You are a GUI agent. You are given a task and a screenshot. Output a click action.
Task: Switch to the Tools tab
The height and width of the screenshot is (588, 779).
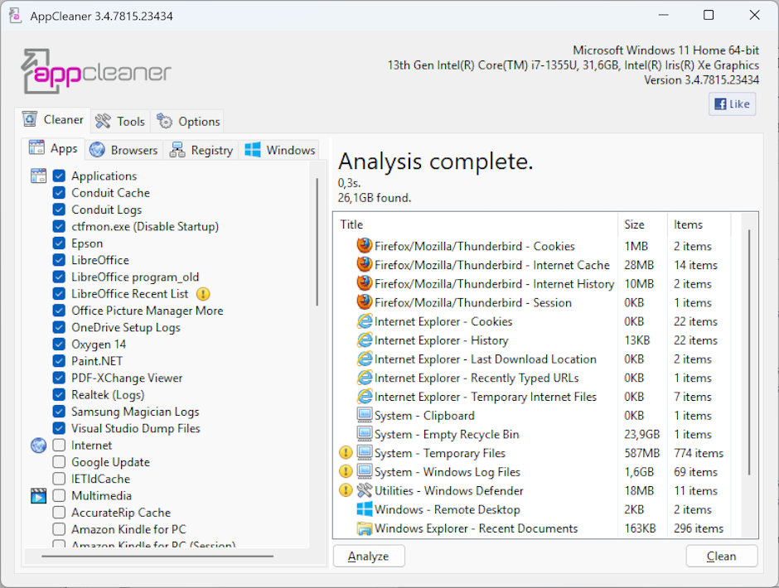(x=120, y=121)
